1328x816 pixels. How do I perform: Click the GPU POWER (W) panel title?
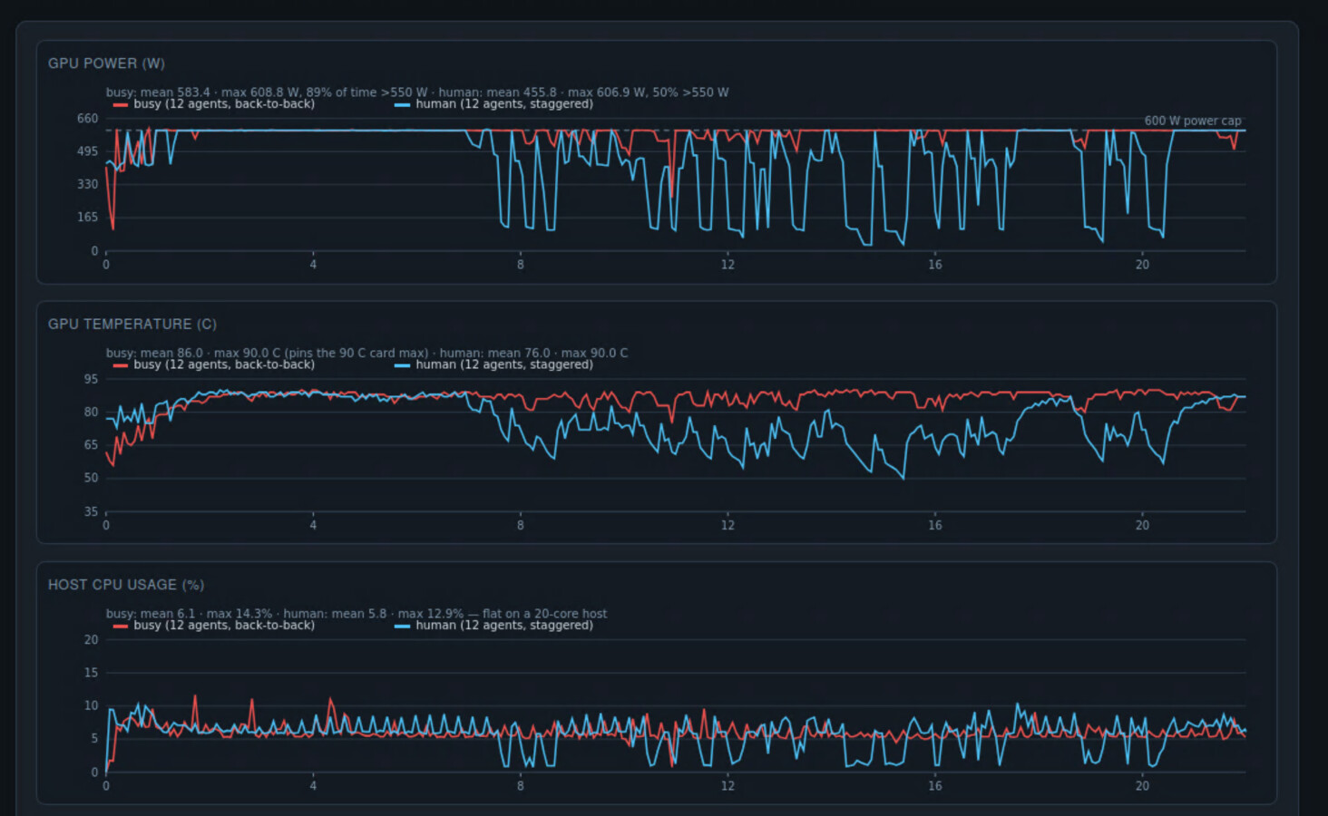point(106,63)
